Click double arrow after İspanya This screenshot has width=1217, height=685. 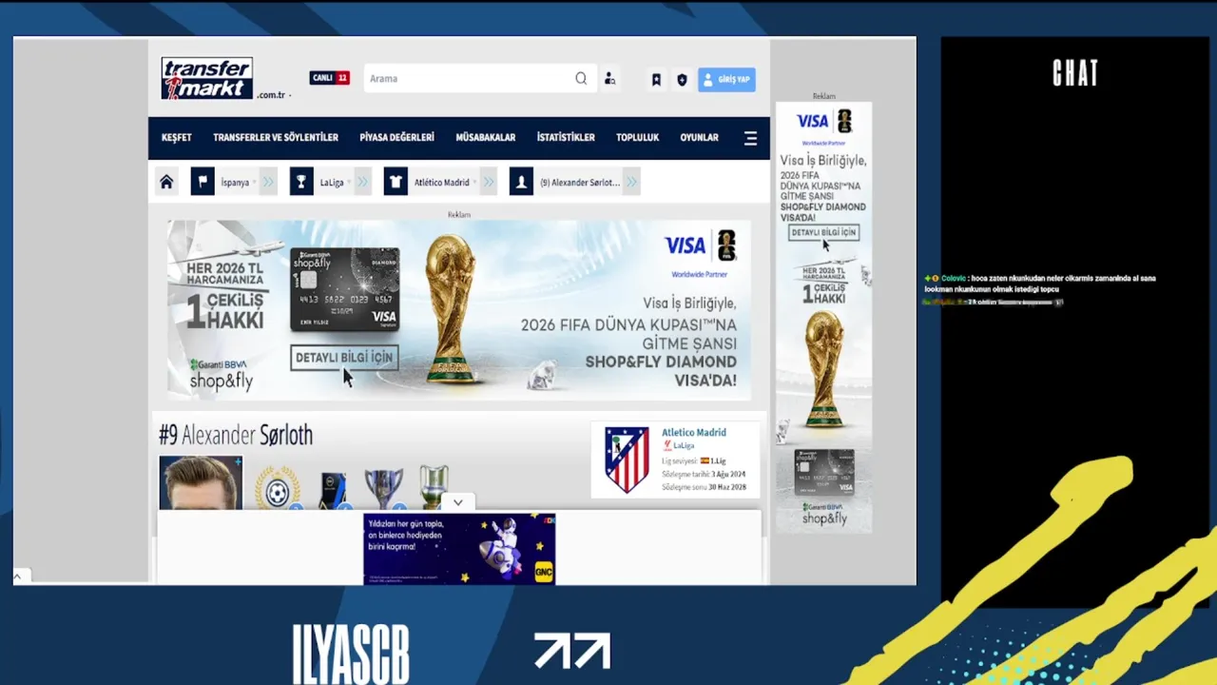coord(269,182)
